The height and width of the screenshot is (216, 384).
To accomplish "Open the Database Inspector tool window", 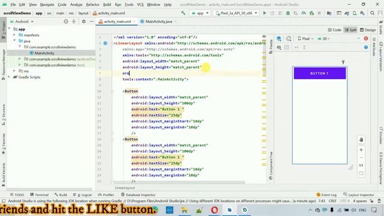I will [x=139, y=194].
